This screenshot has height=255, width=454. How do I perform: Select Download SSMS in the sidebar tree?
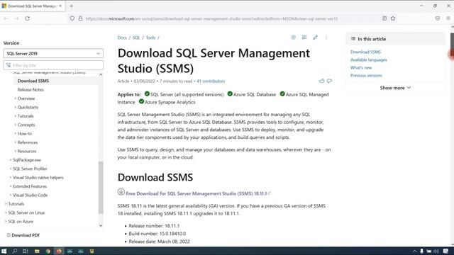(33, 81)
